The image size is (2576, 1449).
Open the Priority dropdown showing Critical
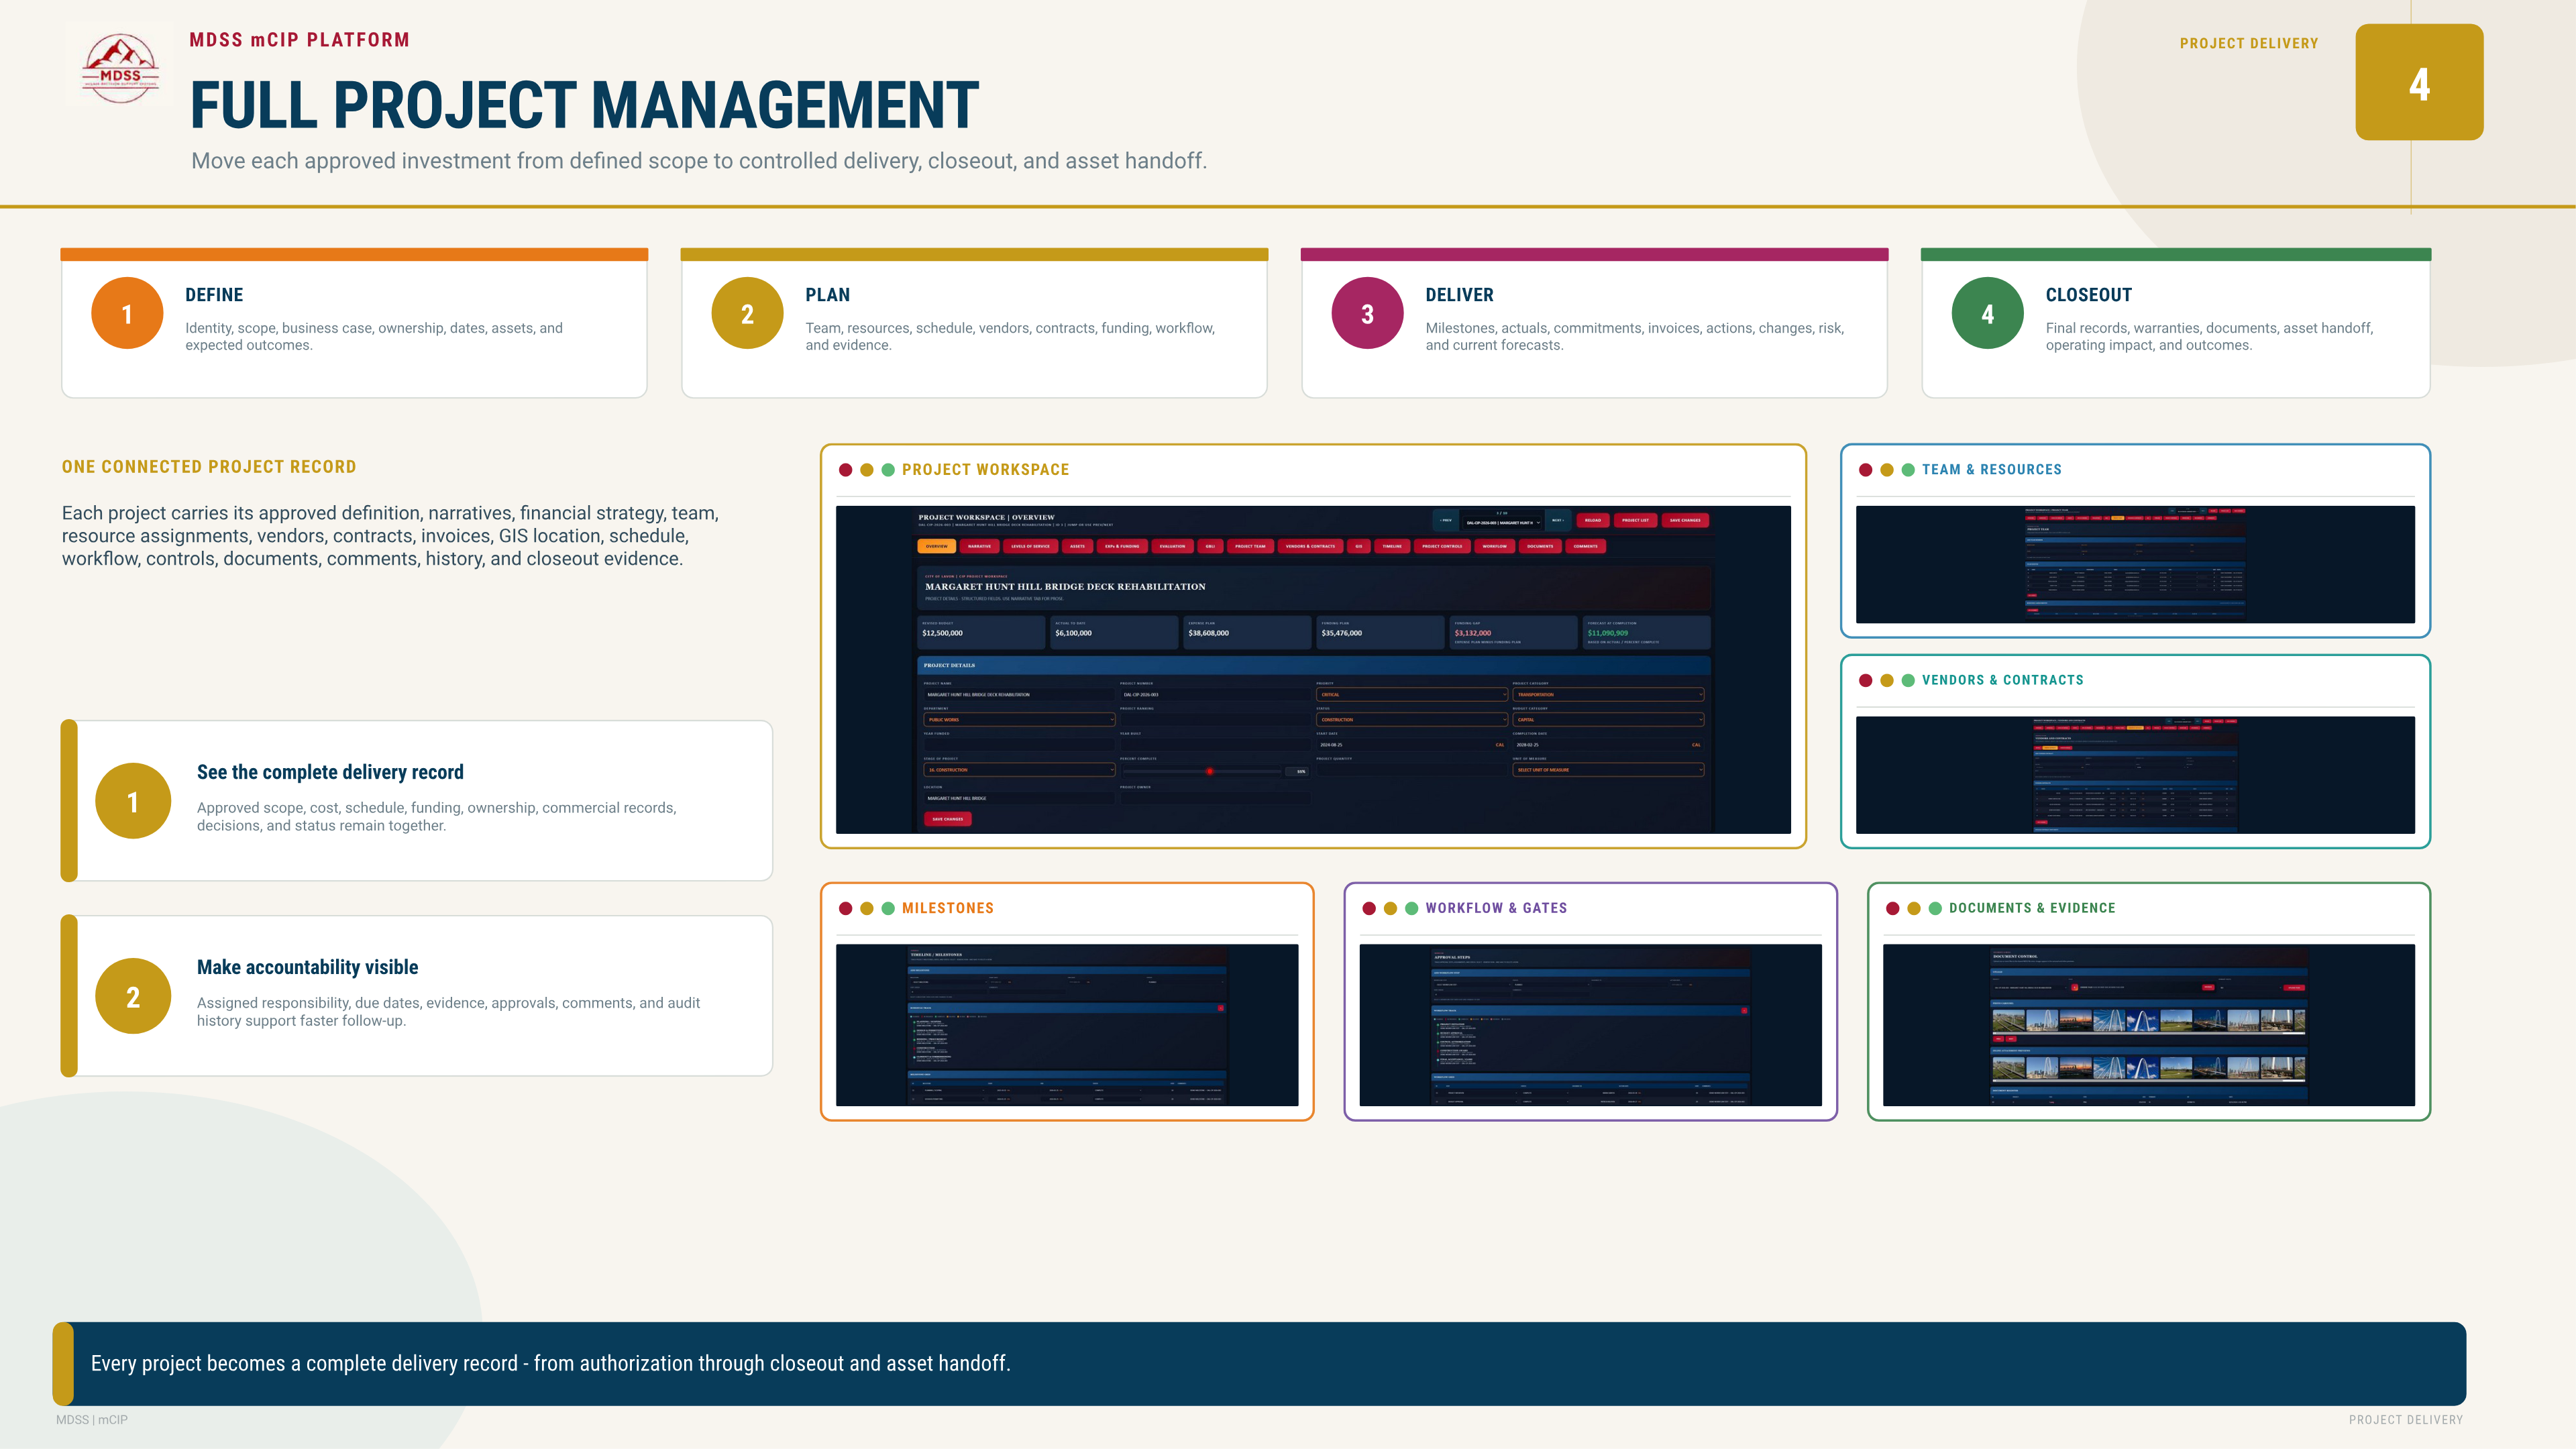(1412, 695)
